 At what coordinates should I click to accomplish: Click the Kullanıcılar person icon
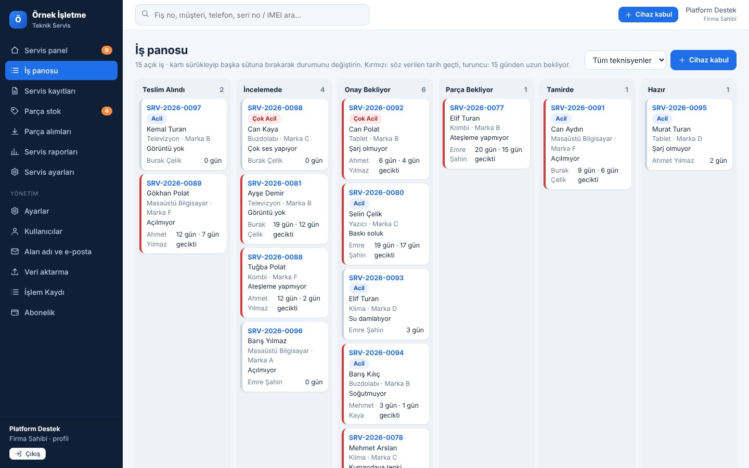tap(15, 231)
